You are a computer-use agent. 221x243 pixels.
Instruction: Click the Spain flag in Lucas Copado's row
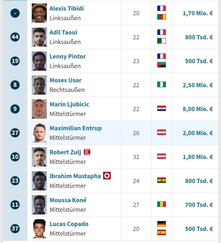pos(161,232)
